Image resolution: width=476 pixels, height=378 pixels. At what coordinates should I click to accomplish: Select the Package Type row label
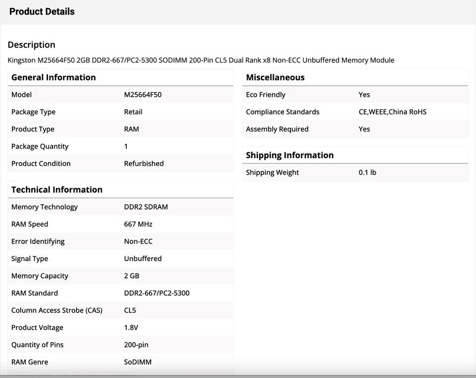[33, 112]
